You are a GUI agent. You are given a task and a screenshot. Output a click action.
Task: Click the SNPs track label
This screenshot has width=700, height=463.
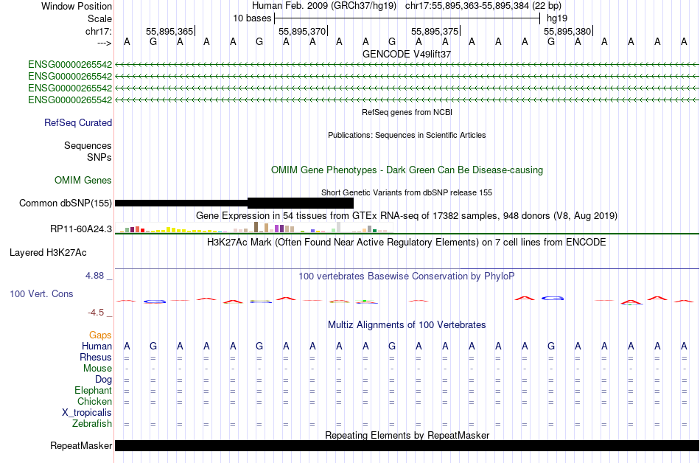99,157
